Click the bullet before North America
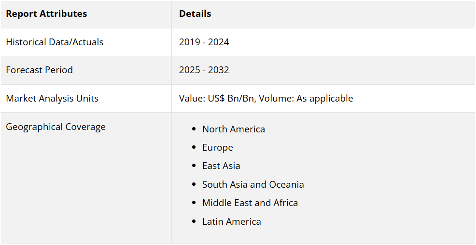Viewport: 476px width, 245px height. (x=194, y=129)
